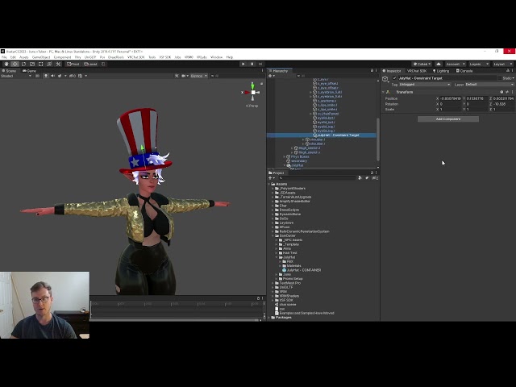The width and height of the screenshot is (516, 387).
Task: Click the Hierarchy vertical scrollbar
Action: click(378, 139)
